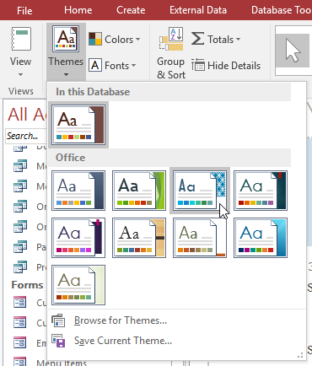
Task: Open the Create ribbon tab
Action: click(131, 10)
